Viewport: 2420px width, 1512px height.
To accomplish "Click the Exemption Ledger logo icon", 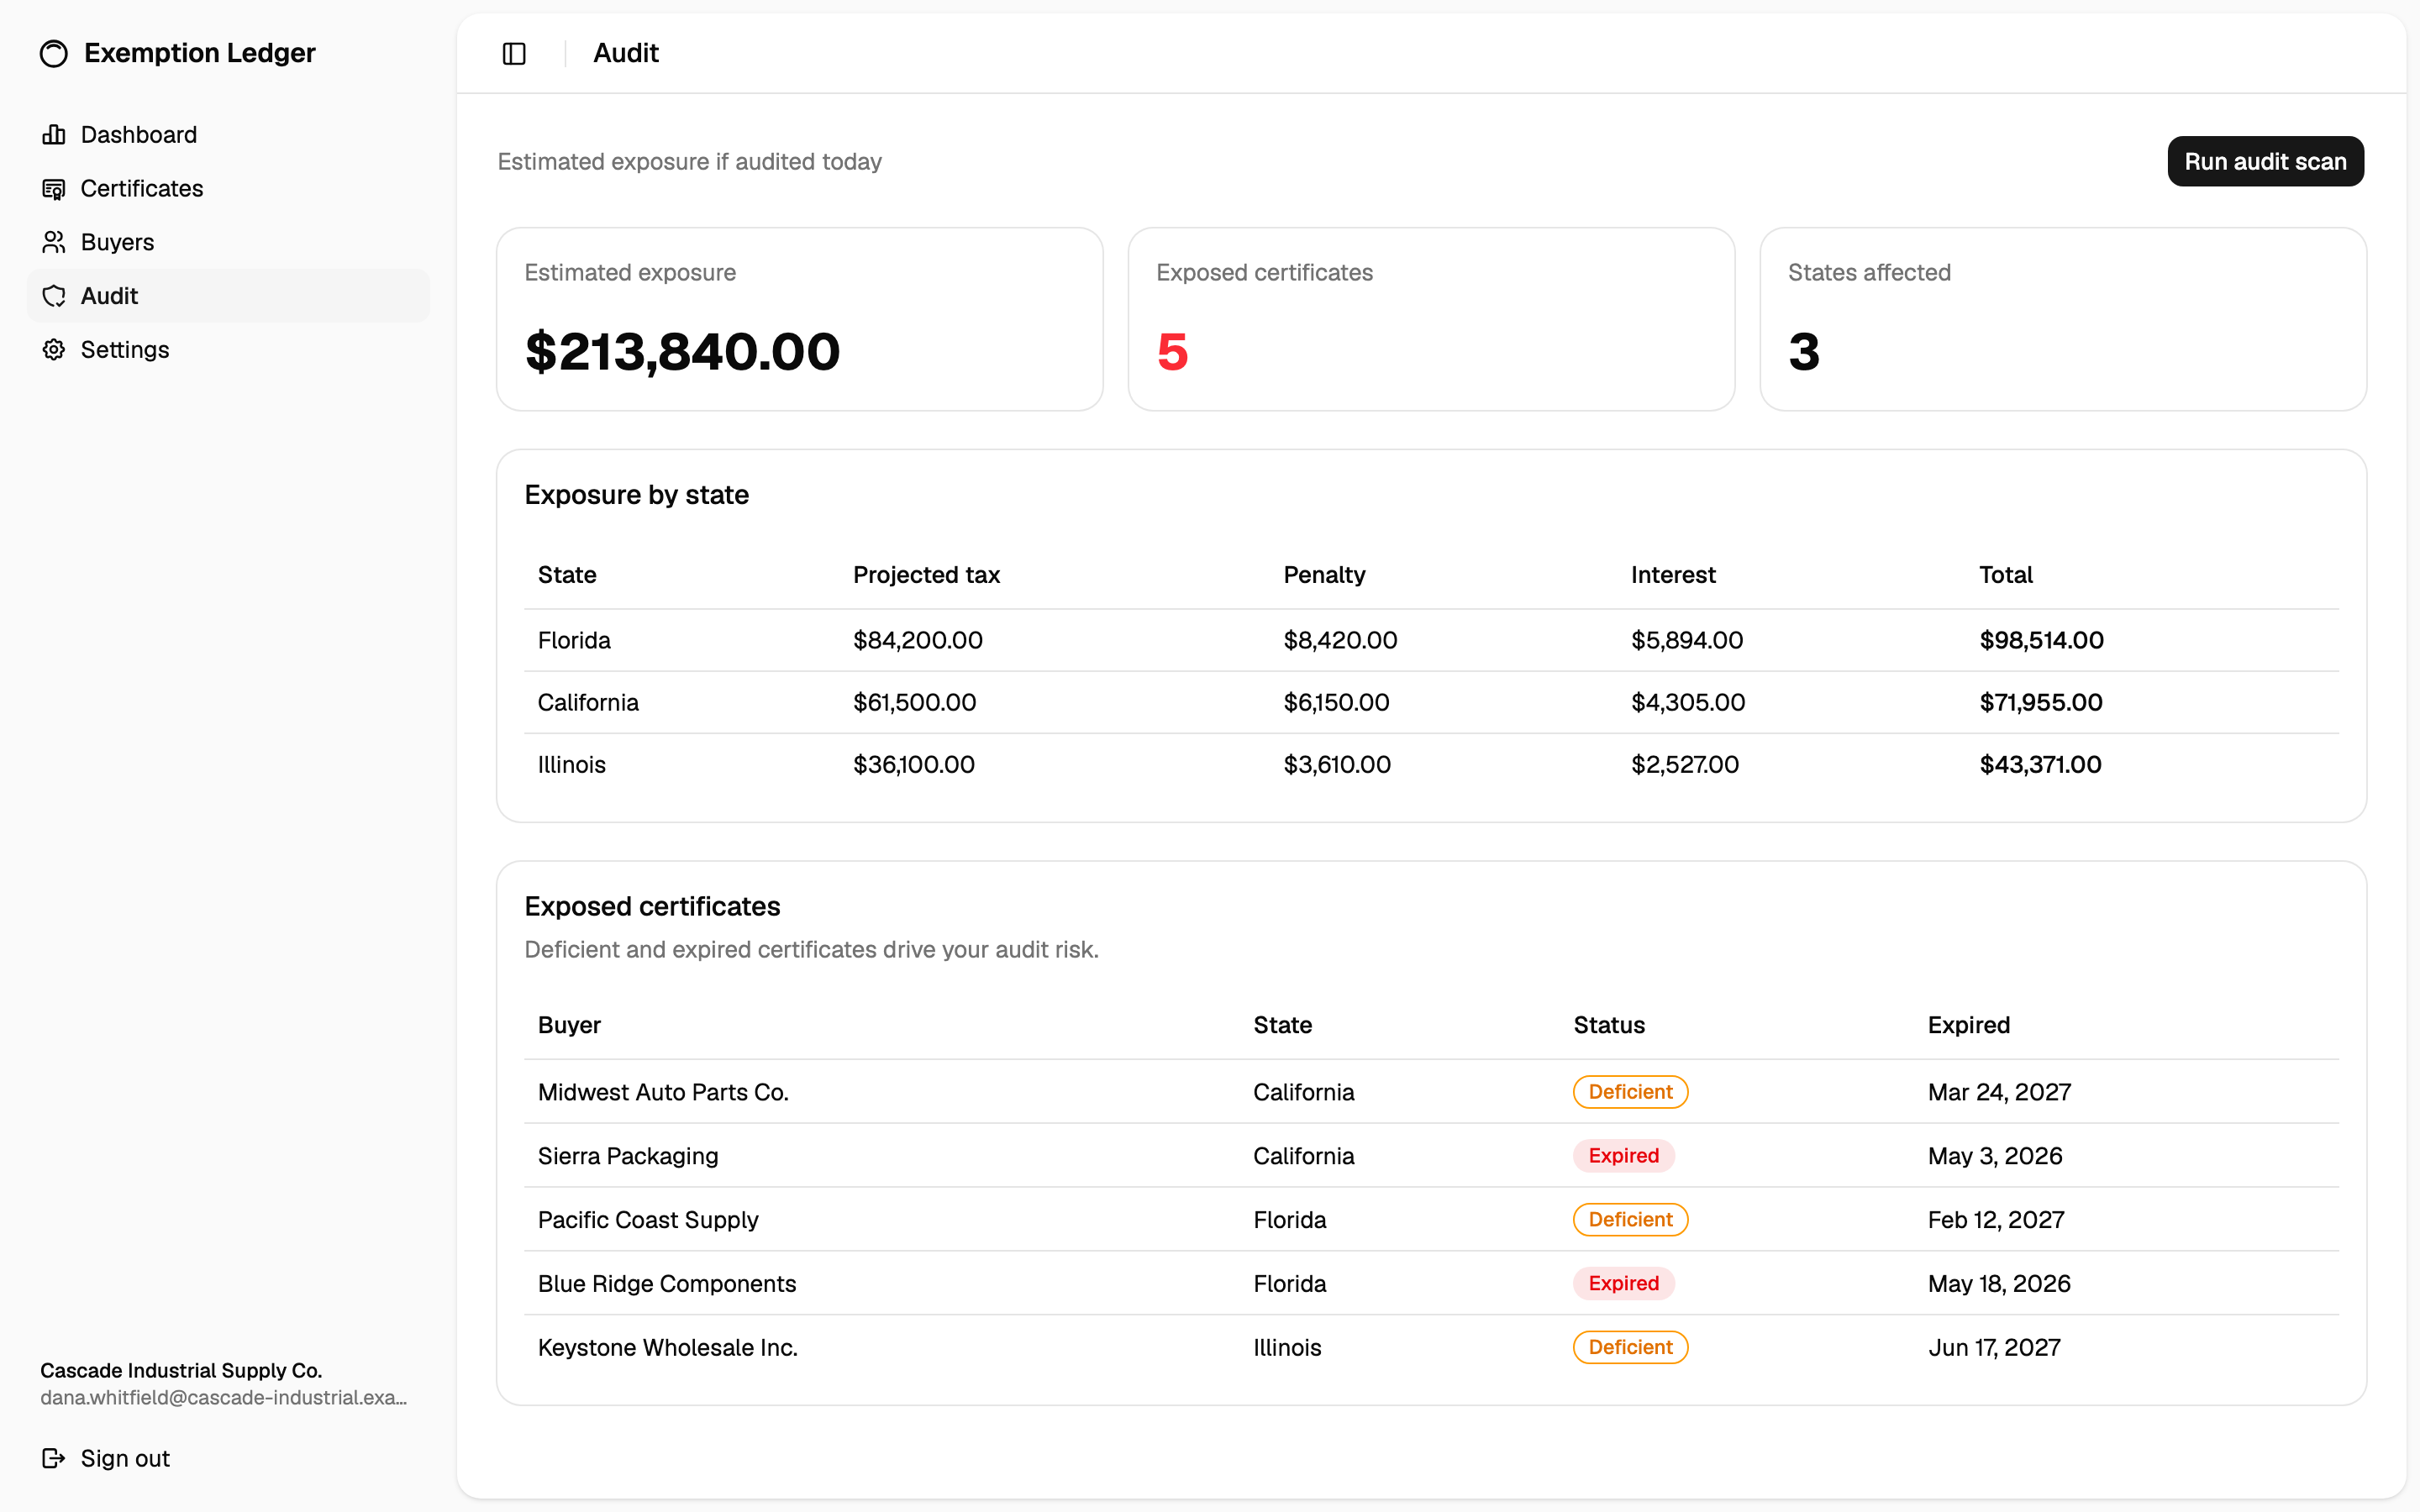I will 54,53.
